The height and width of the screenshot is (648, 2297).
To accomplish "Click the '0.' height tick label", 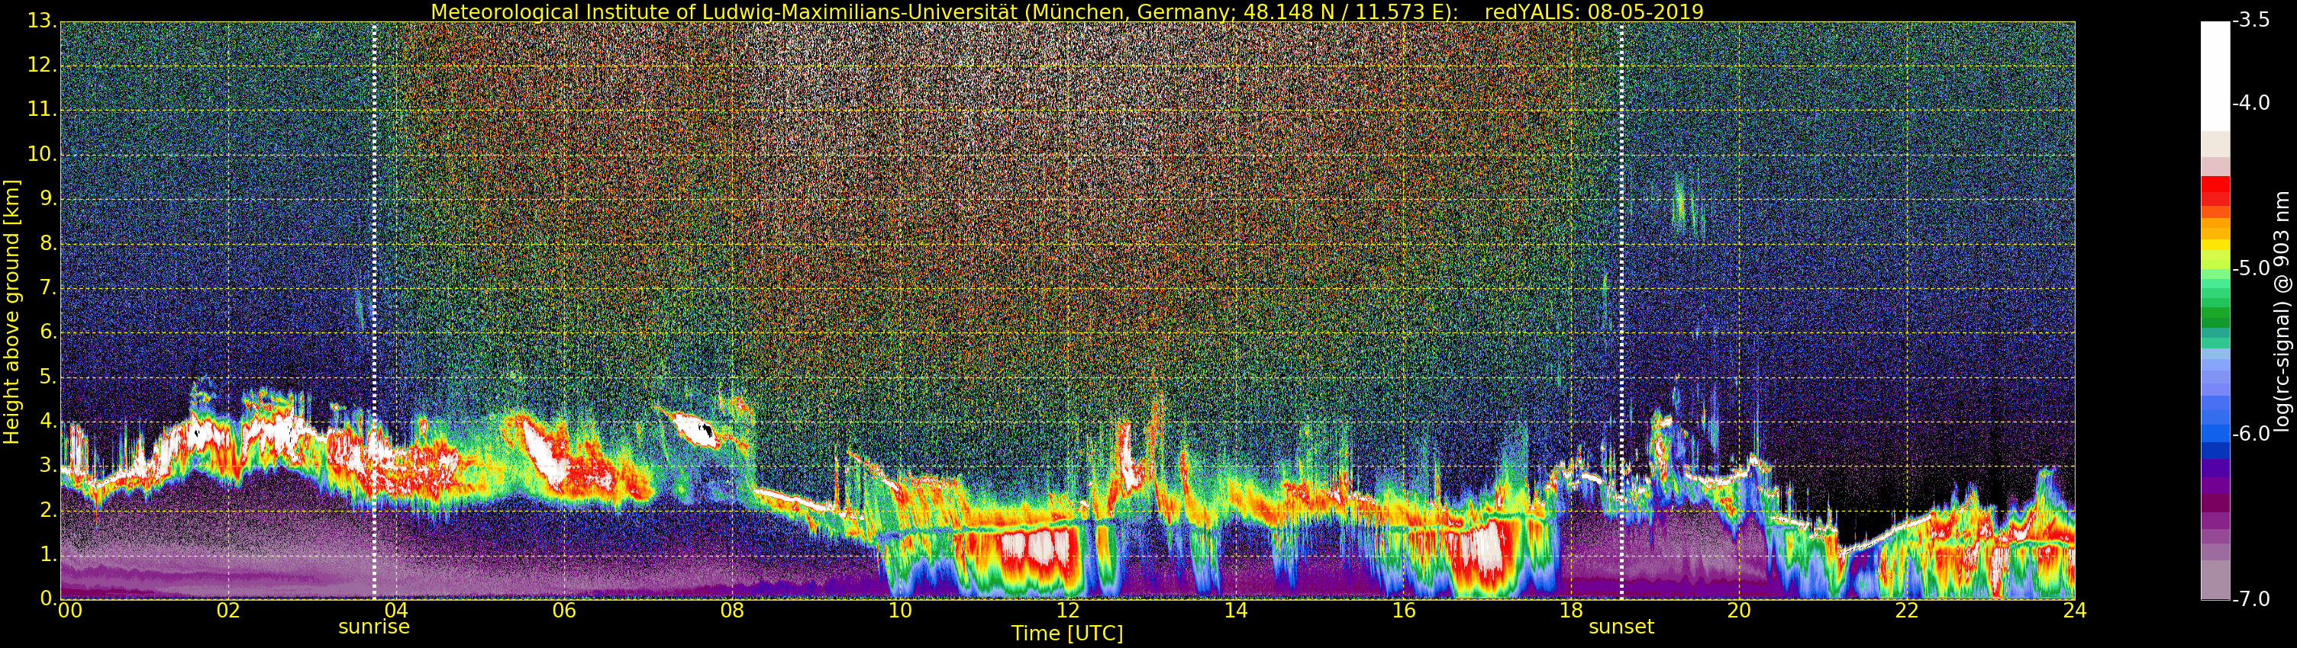I will pos(49,598).
